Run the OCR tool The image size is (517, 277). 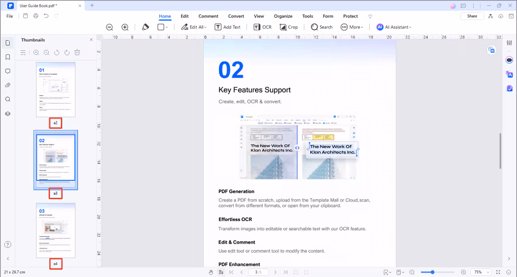click(x=263, y=27)
